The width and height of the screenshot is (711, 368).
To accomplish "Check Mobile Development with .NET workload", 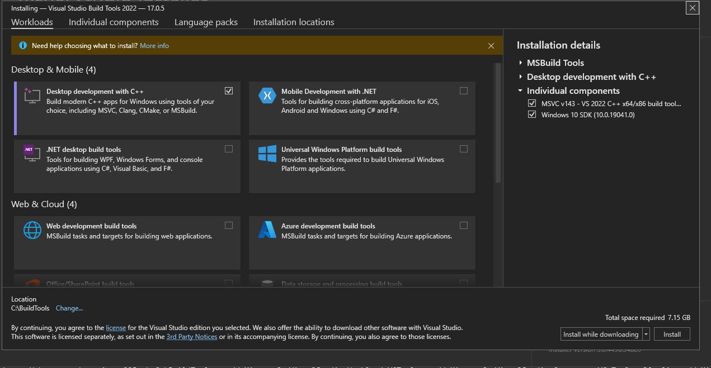I will 464,90.
